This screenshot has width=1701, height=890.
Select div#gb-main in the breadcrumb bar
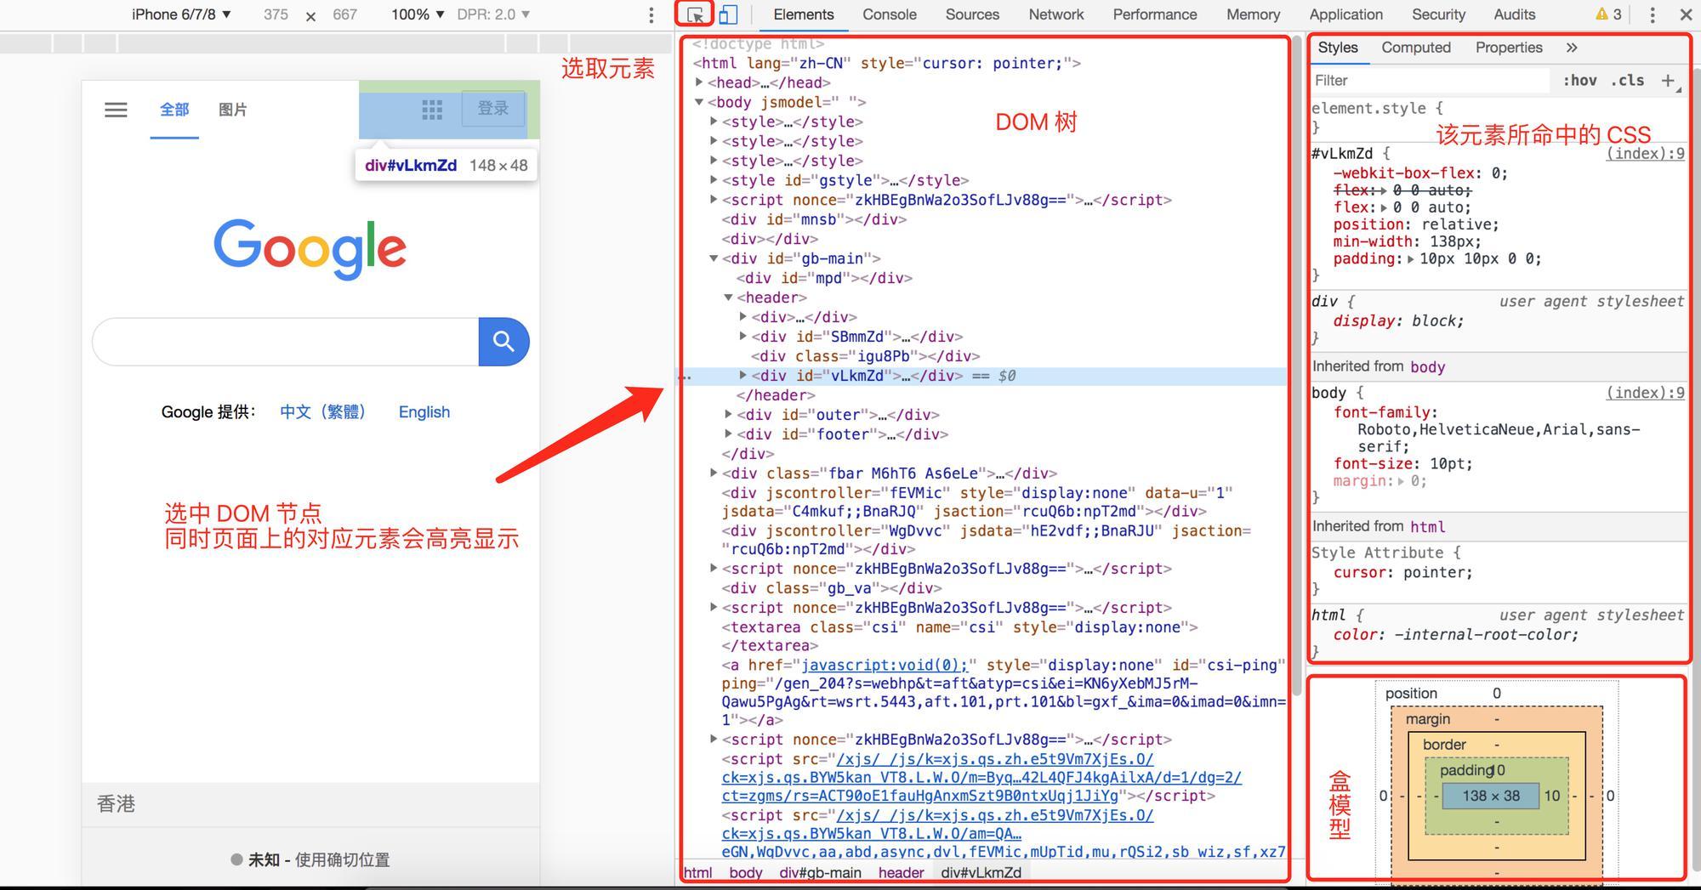[x=820, y=873]
